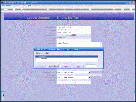Select the Y Series ledger row
Viewport: 136px width, 102px height.
pos(67,59)
